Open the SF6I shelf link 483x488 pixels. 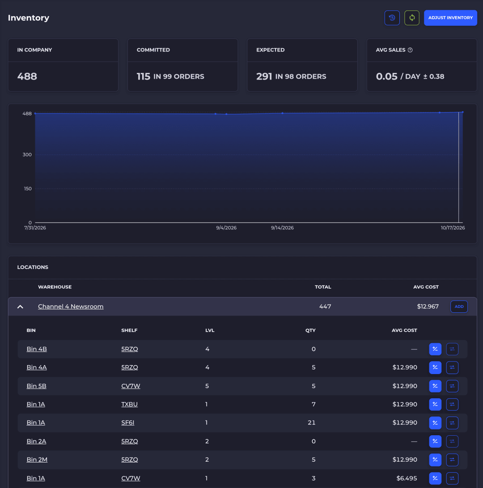(127, 423)
